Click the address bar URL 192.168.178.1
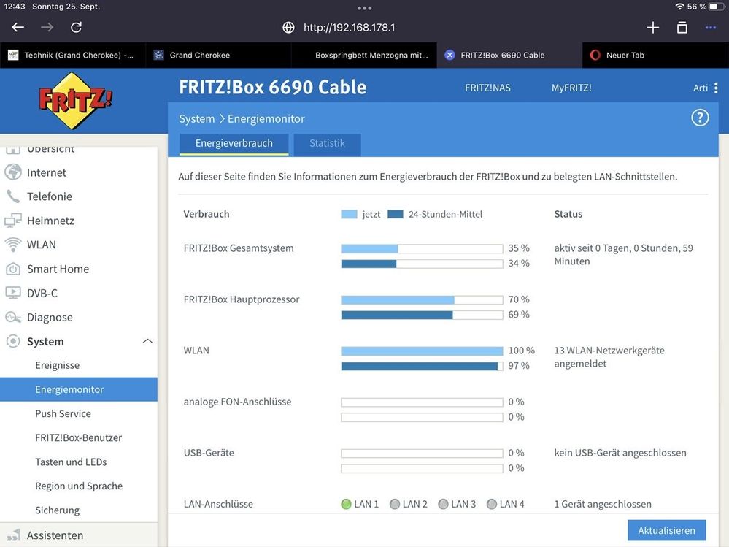 coord(349,28)
